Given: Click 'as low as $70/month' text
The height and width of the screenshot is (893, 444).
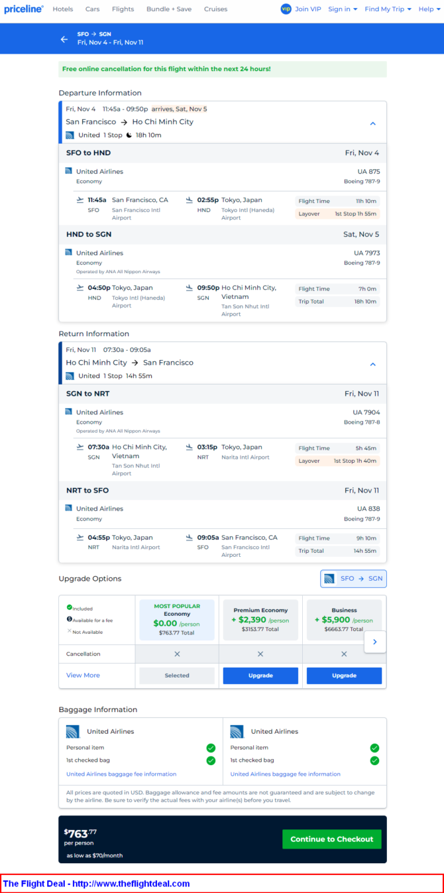Looking at the screenshot, I should [94, 856].
